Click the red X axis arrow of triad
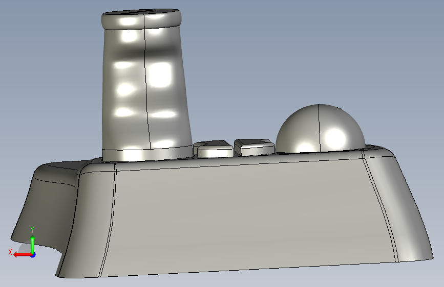Viewport: 444px width, 287px height. click(22, 255)
